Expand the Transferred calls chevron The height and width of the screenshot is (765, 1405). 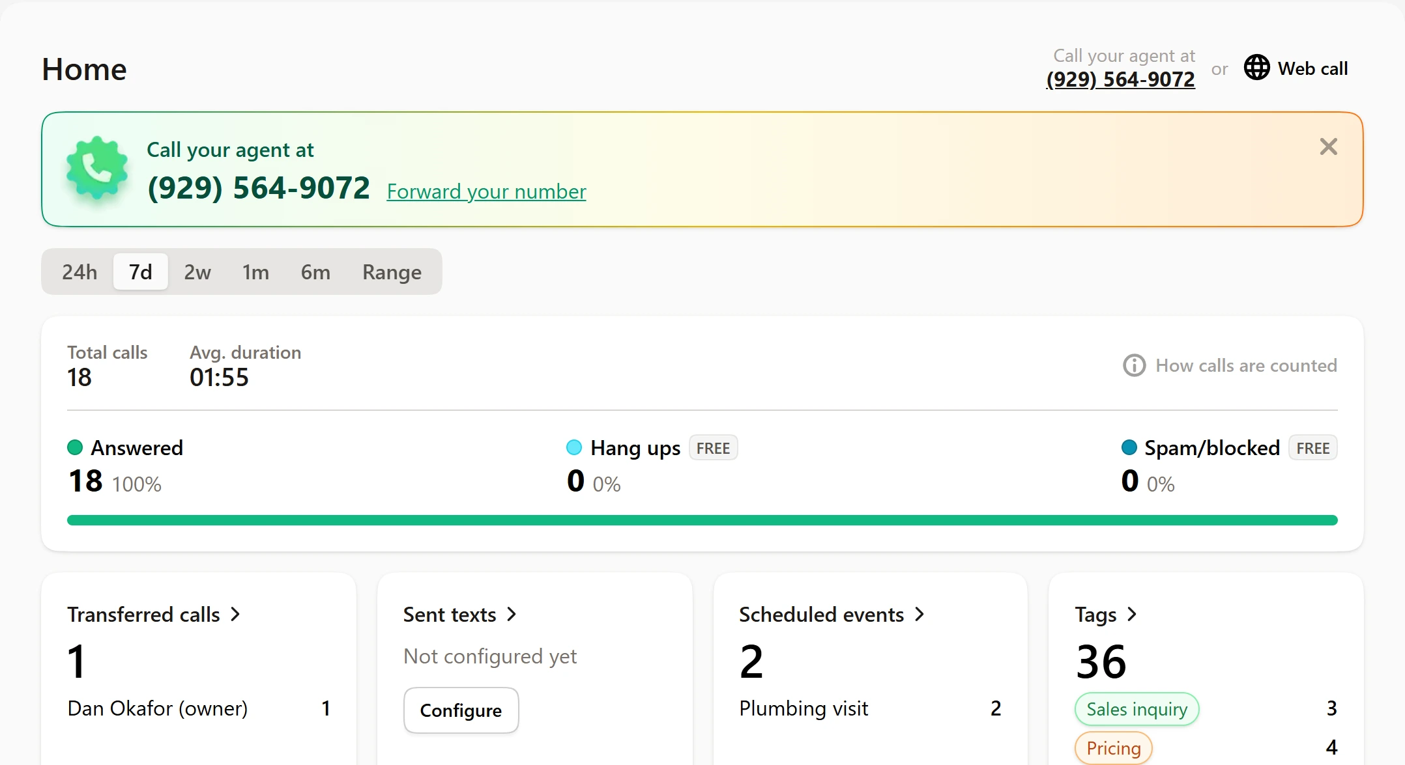pos(236,614)
